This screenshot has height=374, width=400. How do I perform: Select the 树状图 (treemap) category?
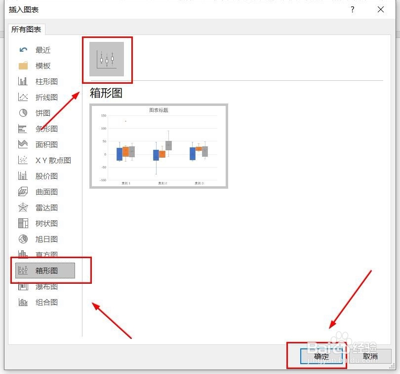tap(47, 223)
